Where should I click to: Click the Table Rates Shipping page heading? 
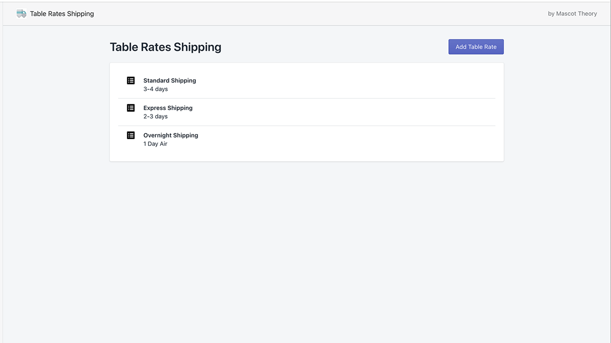[165, 47]
